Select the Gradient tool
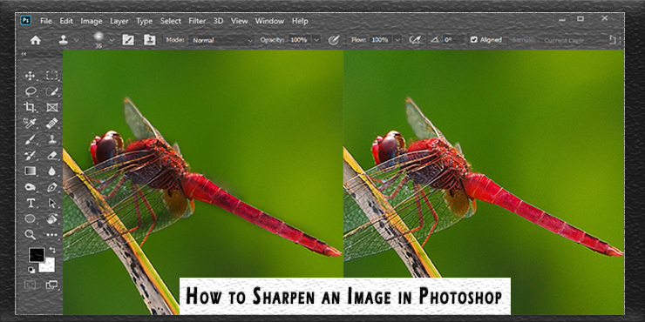This screenshot has width=645, height=322. pyautogui.click(x=30, y=171)
